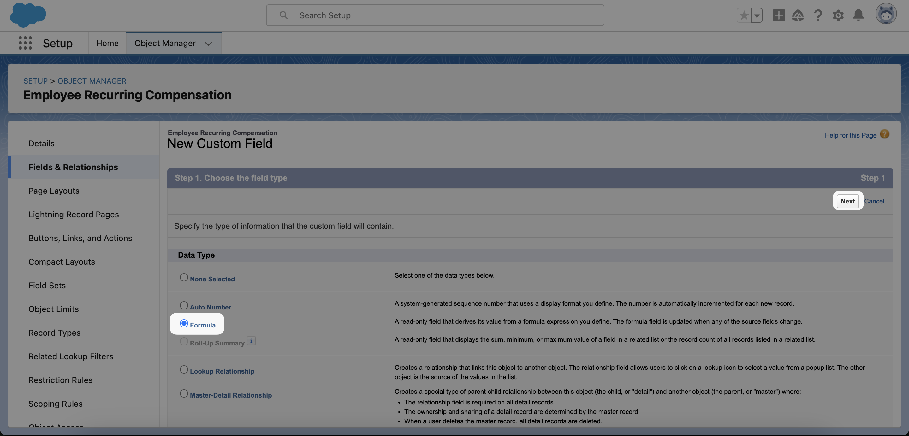909x436 pixels.
Task: Open the Setup gear icon
Action: tap(838, 15)
